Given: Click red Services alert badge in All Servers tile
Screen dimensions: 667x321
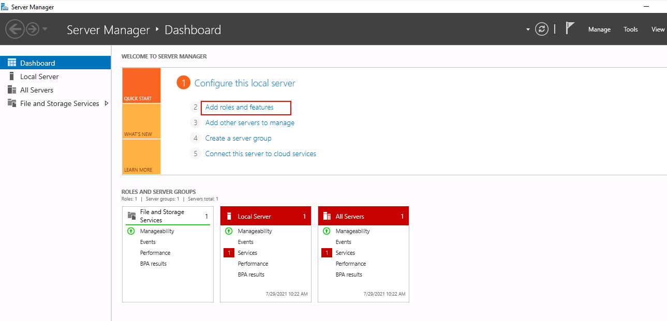Looking at the screenshot, I should [327, 253].
